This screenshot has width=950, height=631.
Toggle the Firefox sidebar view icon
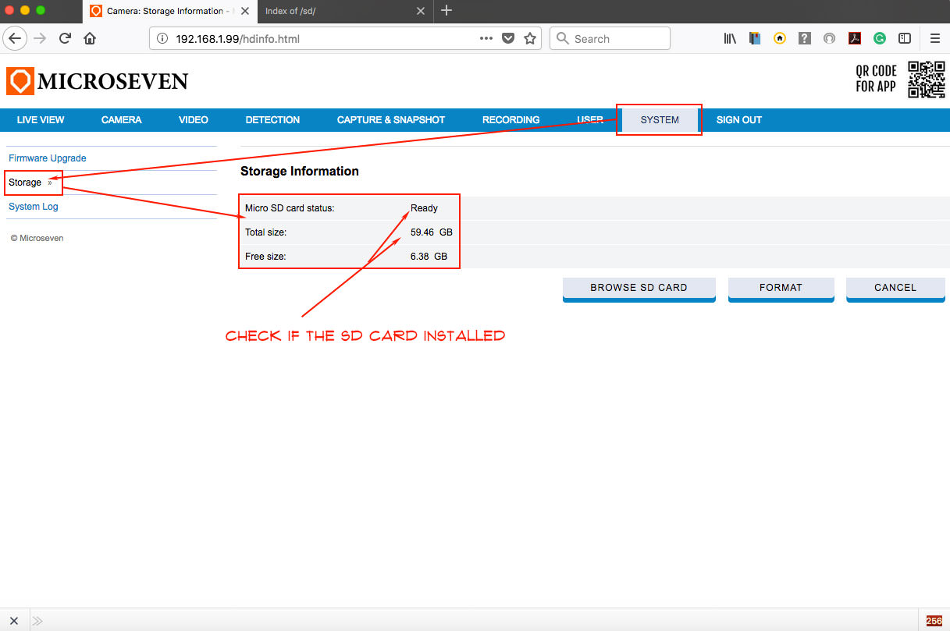(x=905, y=38)
